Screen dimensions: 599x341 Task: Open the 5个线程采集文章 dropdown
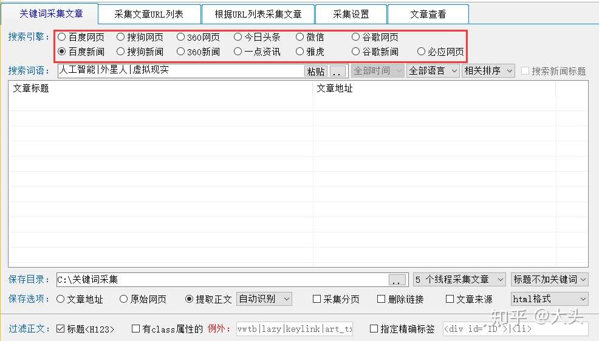click(x=459, y=280)
